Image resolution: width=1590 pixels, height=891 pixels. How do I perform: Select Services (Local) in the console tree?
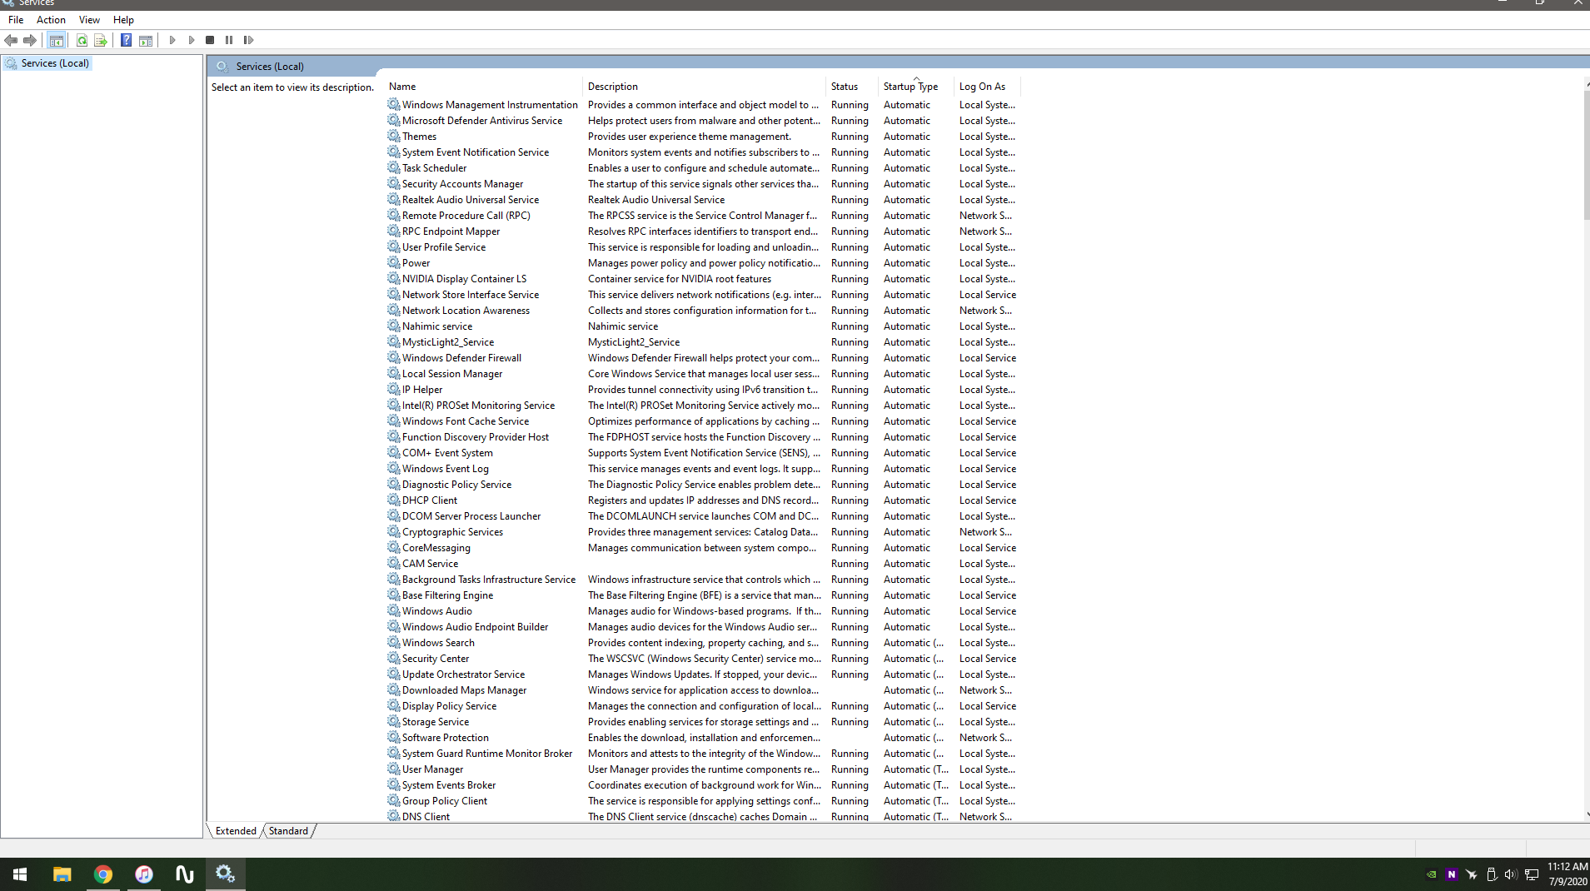click(x=55, y=63)
